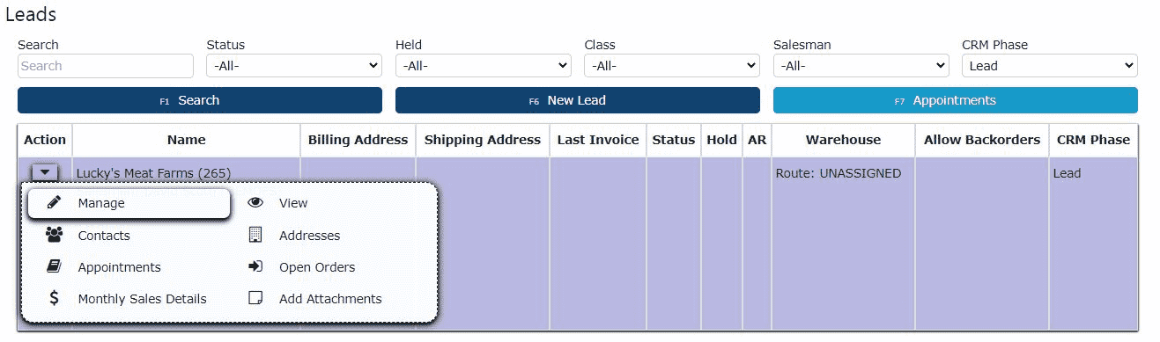Select Monthly Sales Details menu entry
Screen dimensions: 1160x342
142,299
